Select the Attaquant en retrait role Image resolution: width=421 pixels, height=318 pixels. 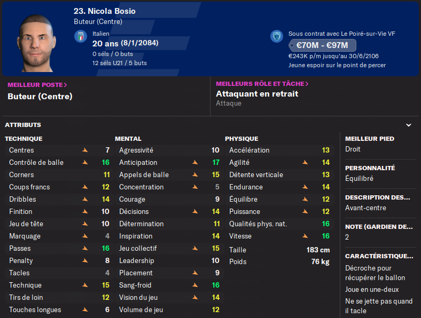point(257,94)
